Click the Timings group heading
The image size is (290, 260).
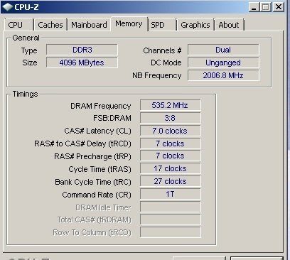click(x=25, y=94)
